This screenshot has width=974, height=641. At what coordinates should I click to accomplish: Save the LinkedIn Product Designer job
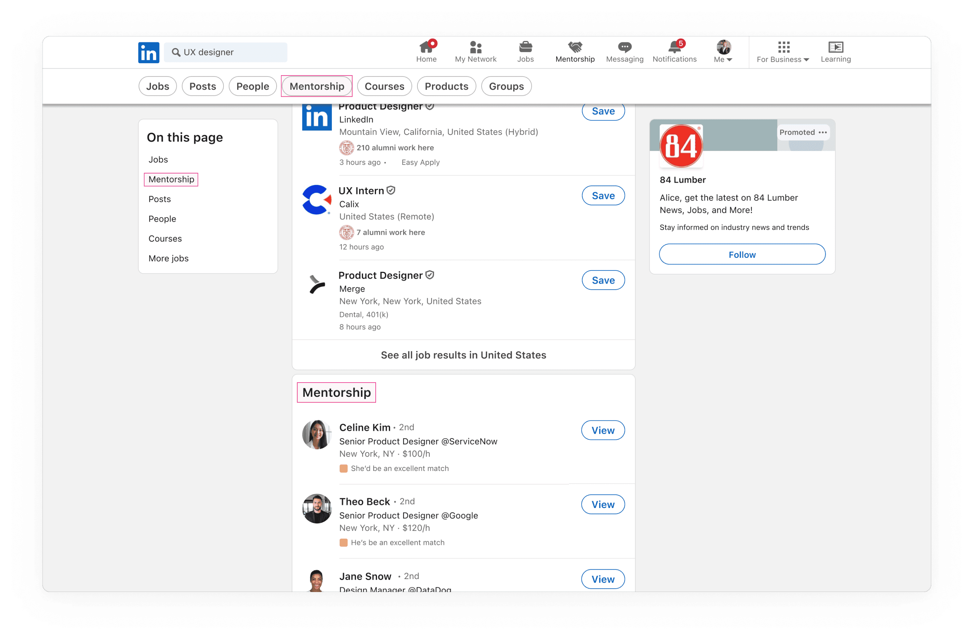603,112
